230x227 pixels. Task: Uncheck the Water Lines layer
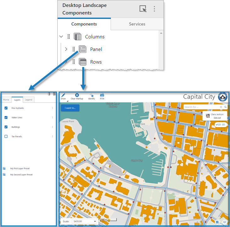pos(6,118)
